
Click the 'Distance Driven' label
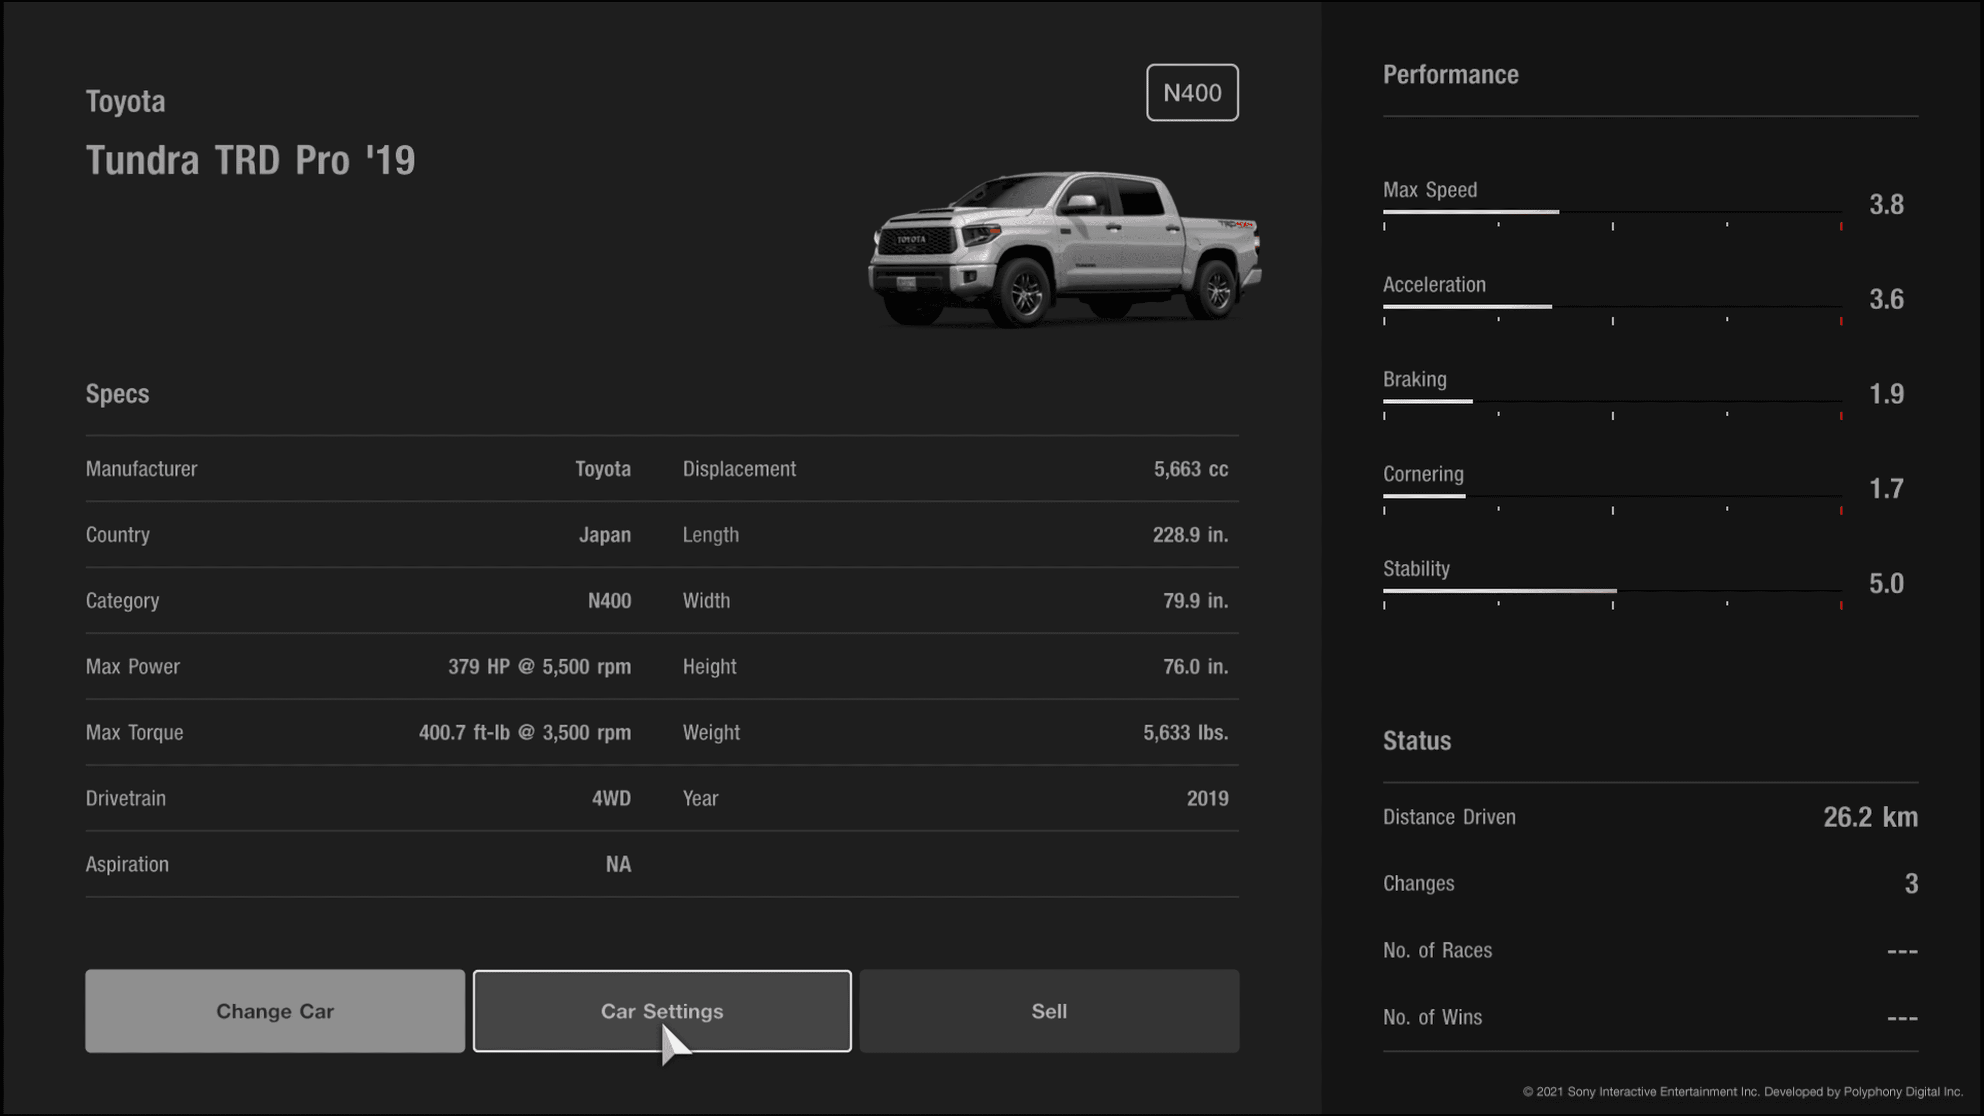(x=1449, y=817)
